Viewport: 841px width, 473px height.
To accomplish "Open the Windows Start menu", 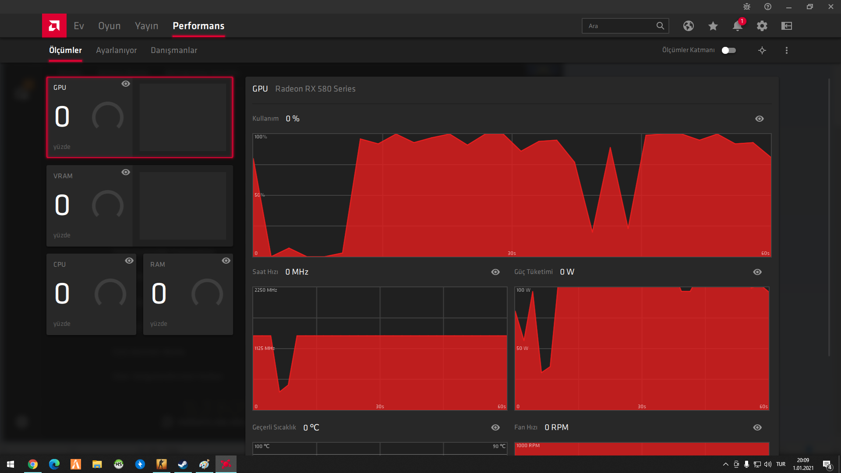I will click(11, 464).
